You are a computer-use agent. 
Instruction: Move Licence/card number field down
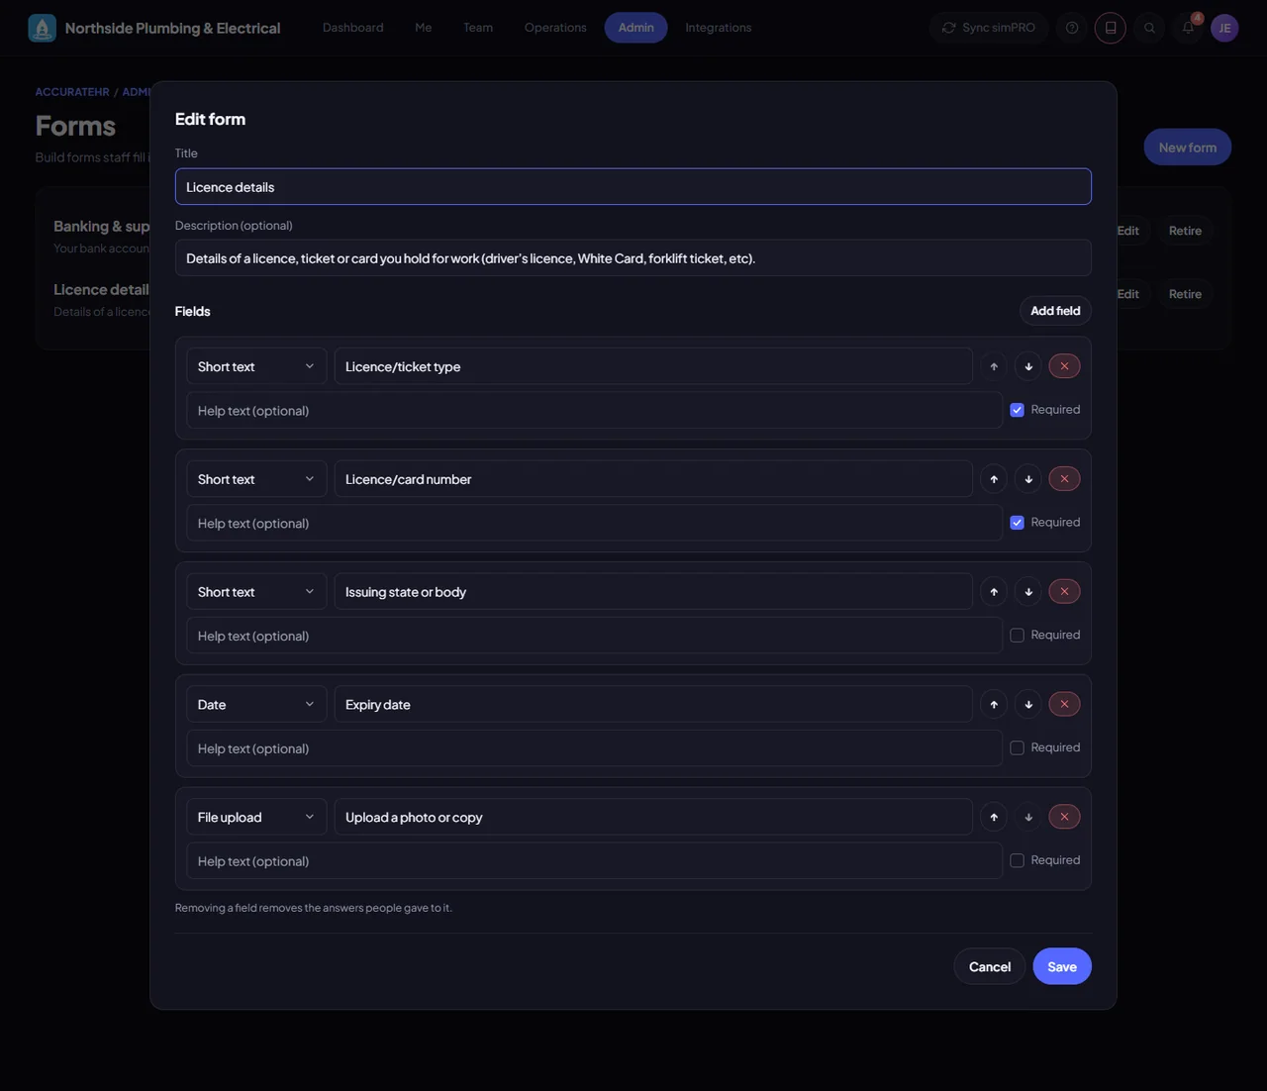[x=1028, y=479]
